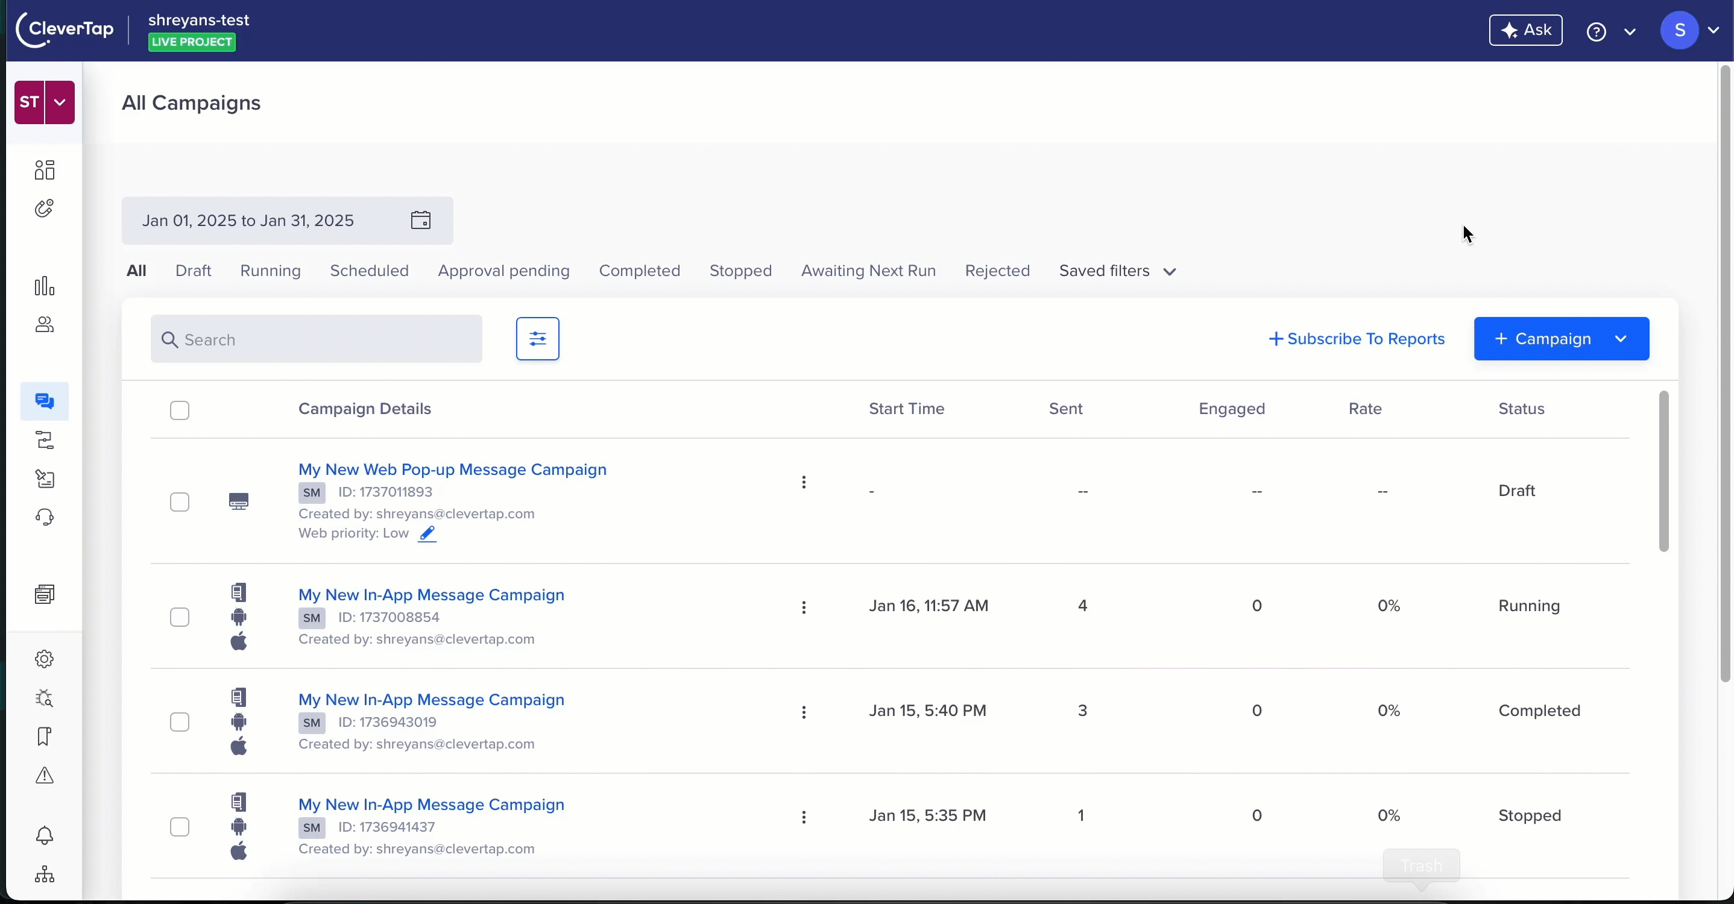Open the bug search icon in the sidebar

click(45, 698)
